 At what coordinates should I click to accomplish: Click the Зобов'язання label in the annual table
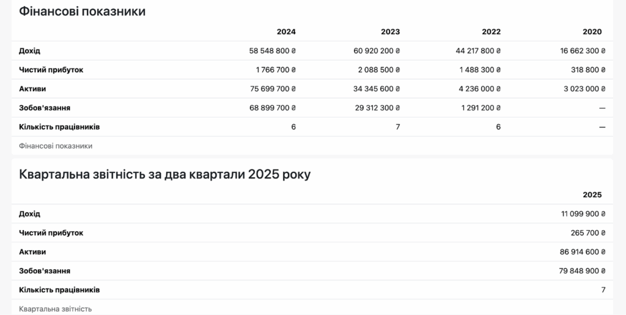tap(45, 108)
